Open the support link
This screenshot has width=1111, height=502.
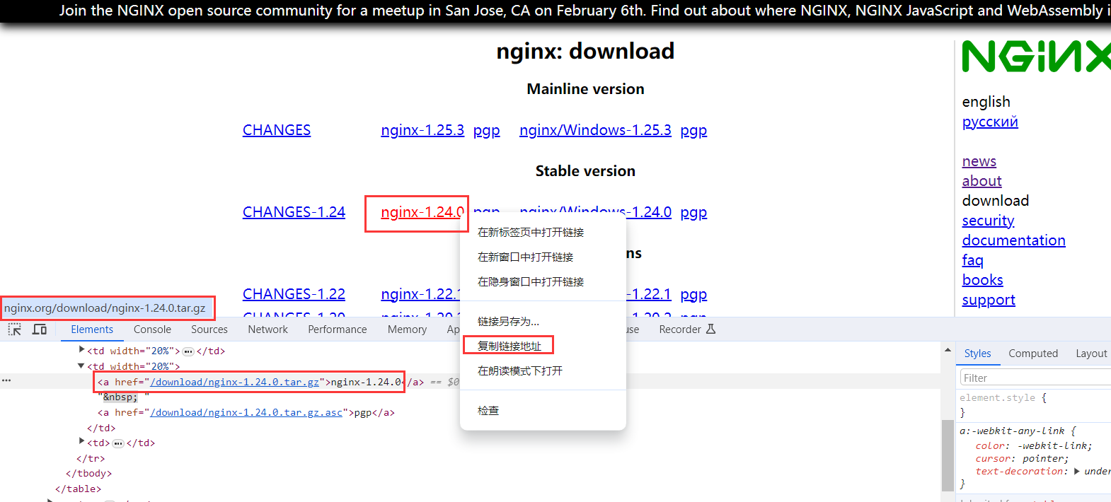[989, 300]
